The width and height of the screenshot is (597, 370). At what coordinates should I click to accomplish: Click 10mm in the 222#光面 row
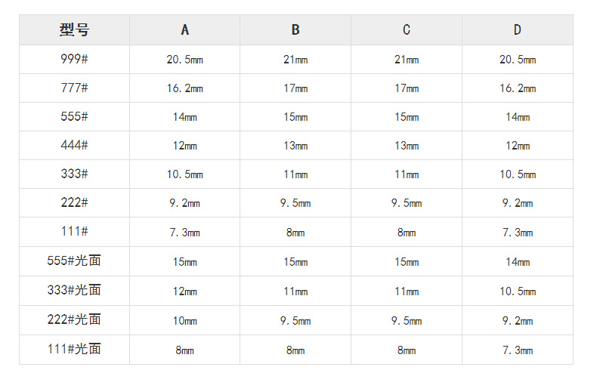[x=184, y=321]
